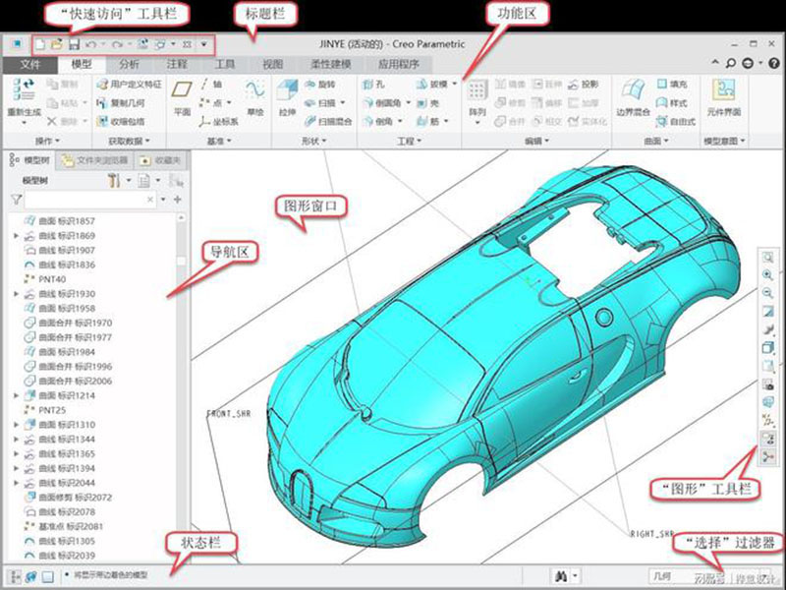
Task: Click the 孔 (Hole) tool
Action: (372, 85)
